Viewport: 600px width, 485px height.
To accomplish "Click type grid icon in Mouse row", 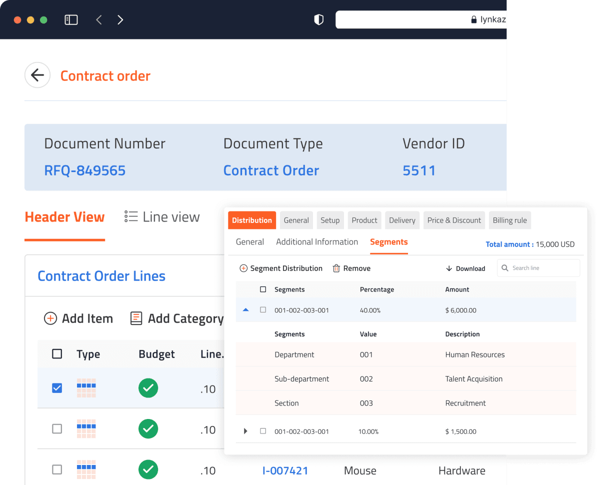I will pyautogui.click(x=86, y=469).
